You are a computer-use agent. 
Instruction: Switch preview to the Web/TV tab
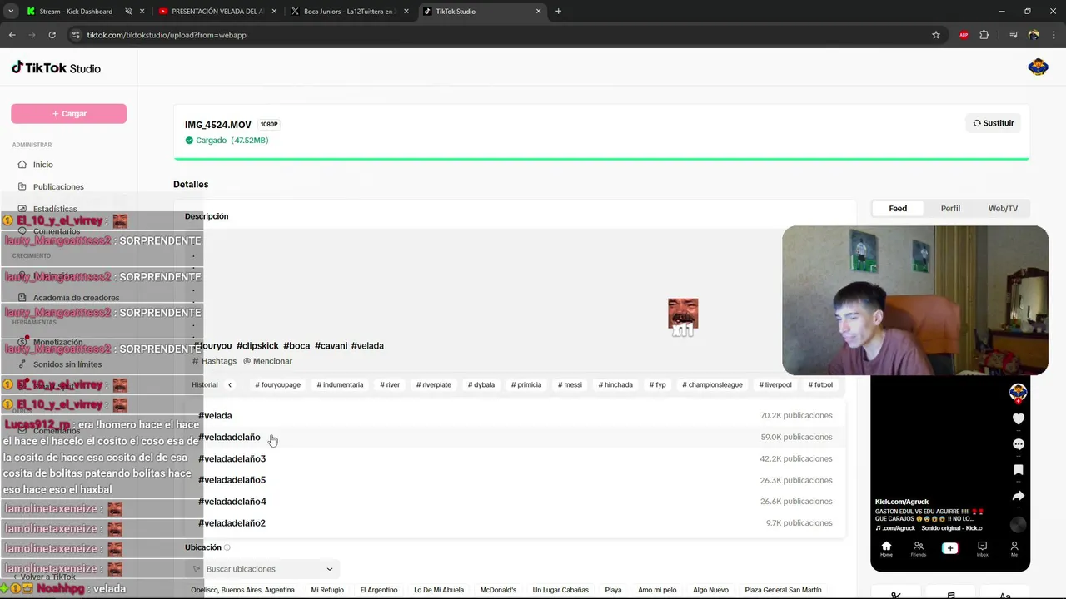coord(1003,209)
